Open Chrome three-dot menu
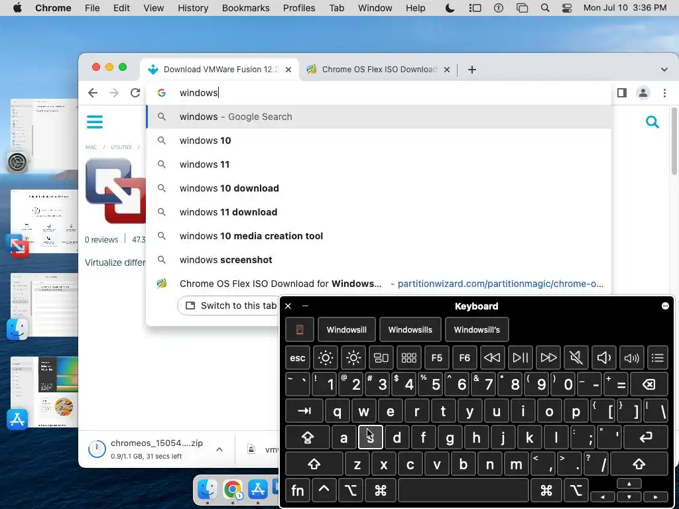Screen dimensions: 679x509 tap(664, 93)
